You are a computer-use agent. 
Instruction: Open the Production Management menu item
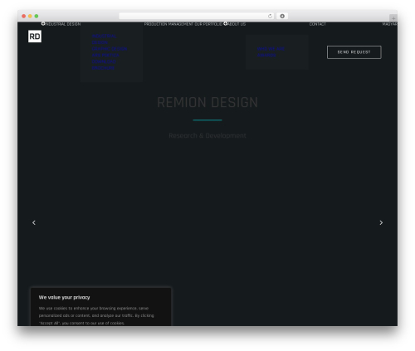[168, 24]
